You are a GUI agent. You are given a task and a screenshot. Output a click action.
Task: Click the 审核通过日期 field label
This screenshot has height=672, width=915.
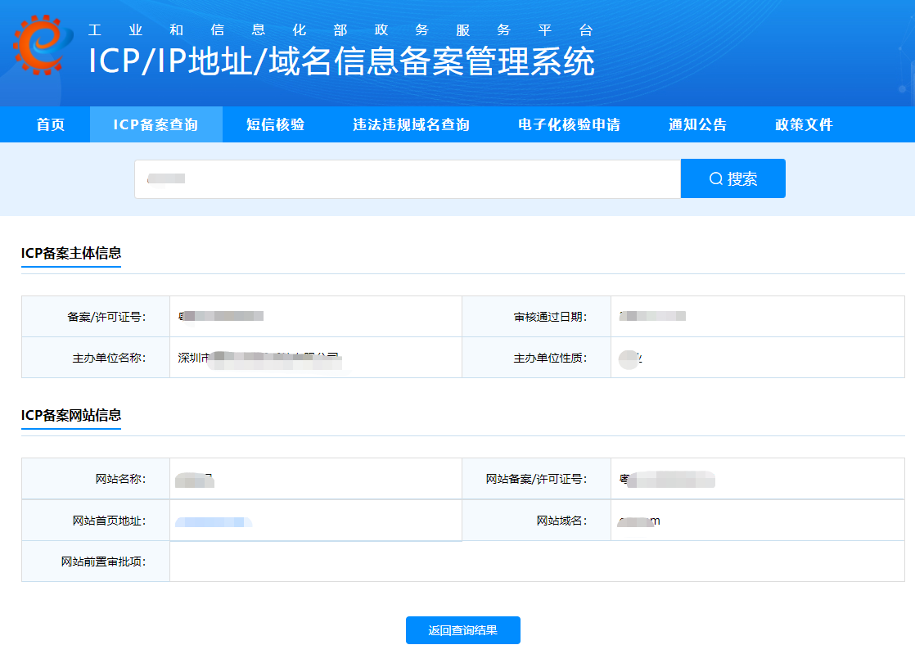(550, 317)
